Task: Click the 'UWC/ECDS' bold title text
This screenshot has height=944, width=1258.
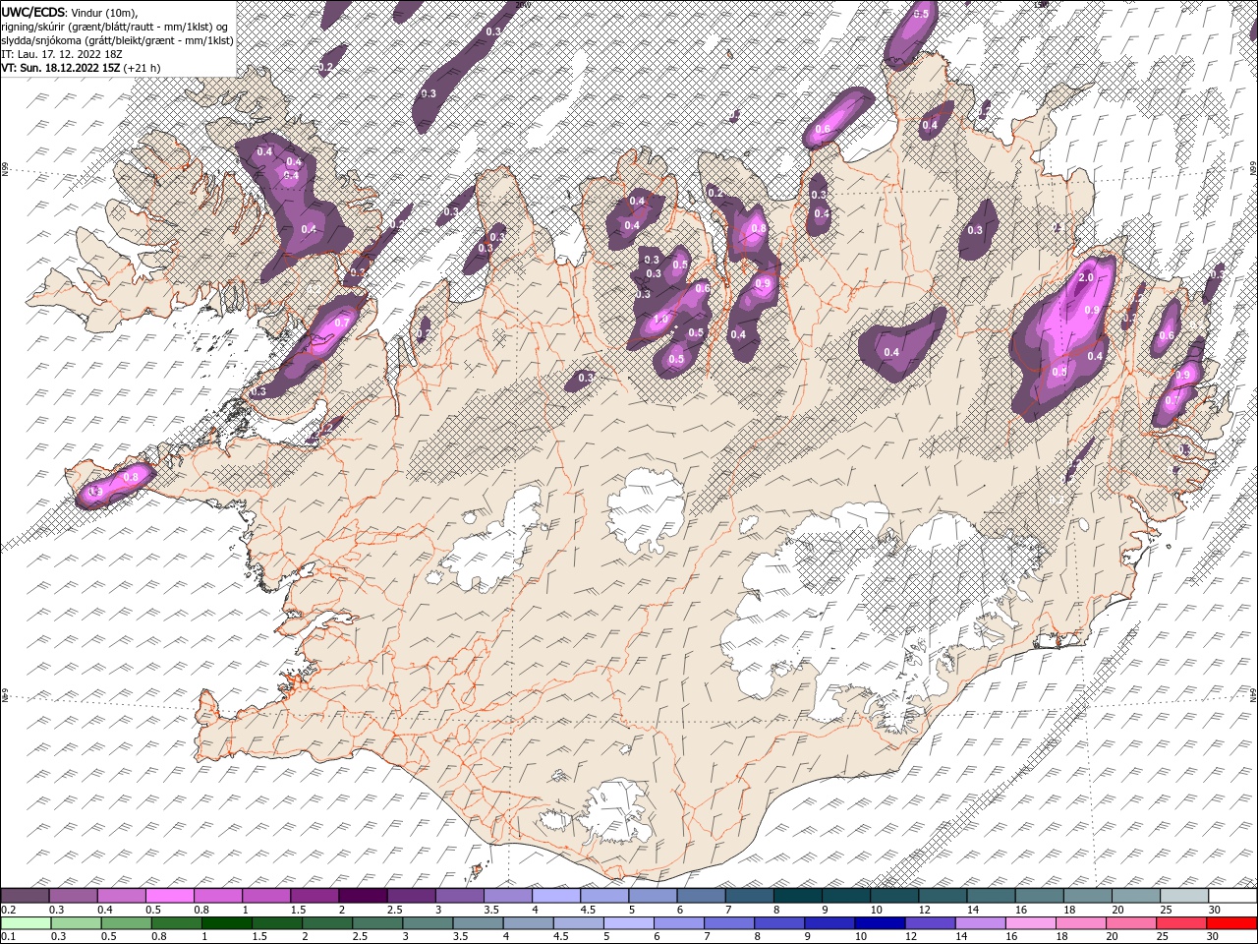Action: [32, 11]
